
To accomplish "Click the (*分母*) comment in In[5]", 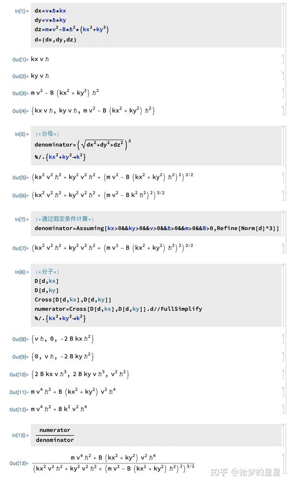I will coord(47,133).
